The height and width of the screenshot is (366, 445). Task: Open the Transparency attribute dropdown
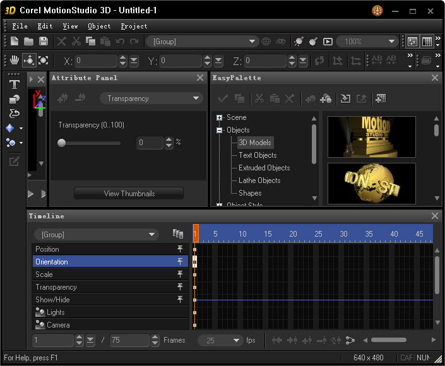click(150, 98)
